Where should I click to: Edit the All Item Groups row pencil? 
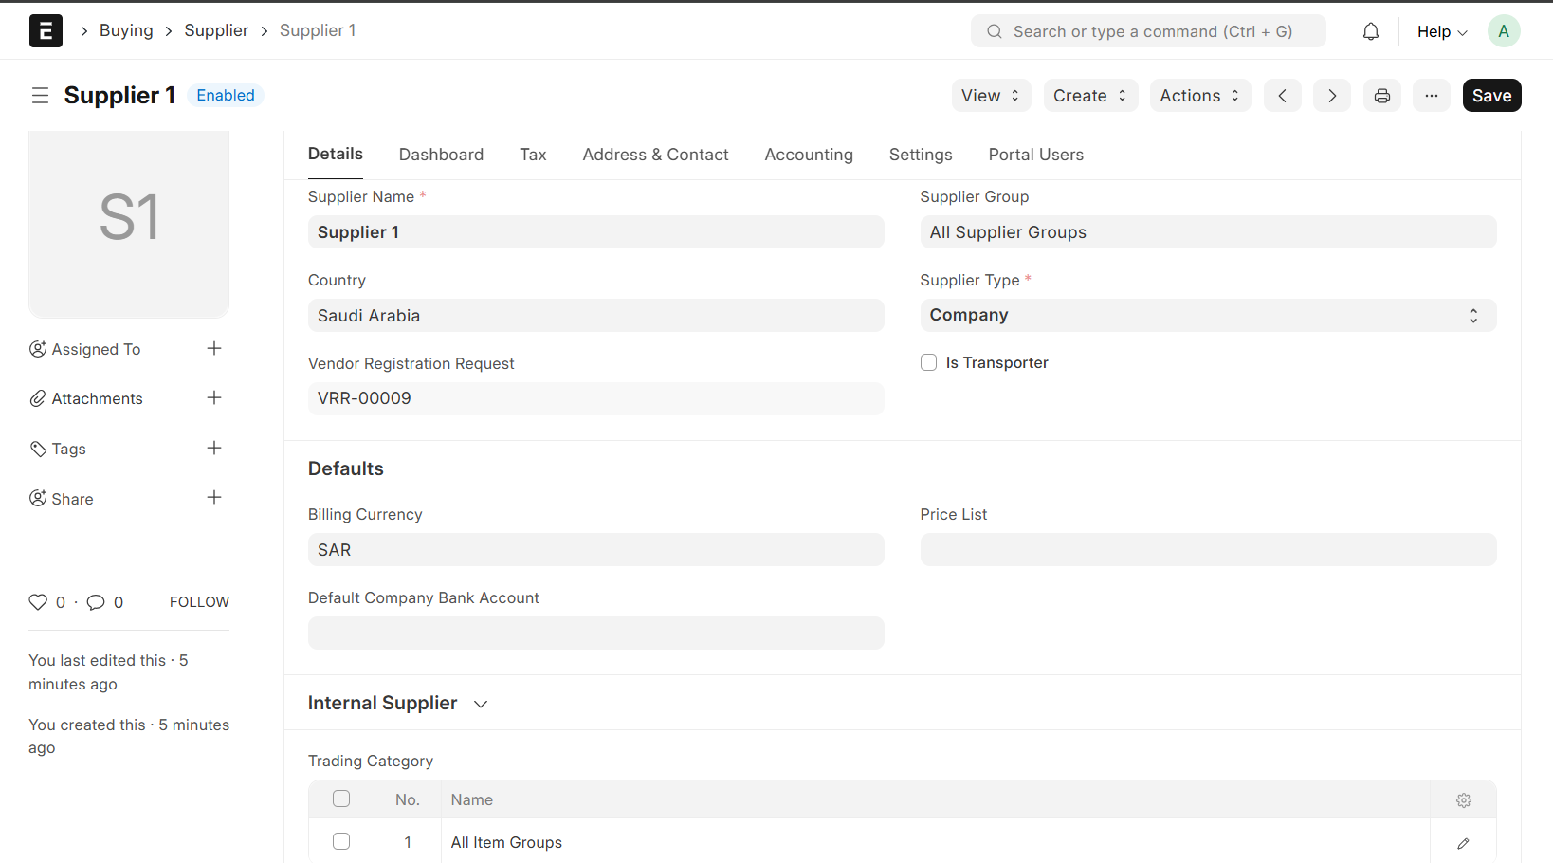coord(1463,843)
